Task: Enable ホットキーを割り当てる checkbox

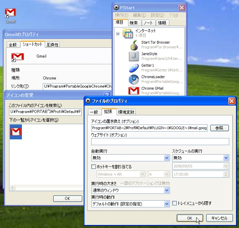Action: (93, 166)
